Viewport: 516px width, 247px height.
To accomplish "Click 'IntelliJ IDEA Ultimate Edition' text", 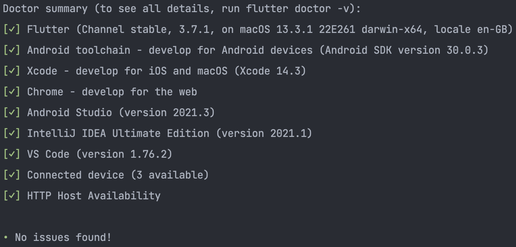I will (x=118, y=133).
